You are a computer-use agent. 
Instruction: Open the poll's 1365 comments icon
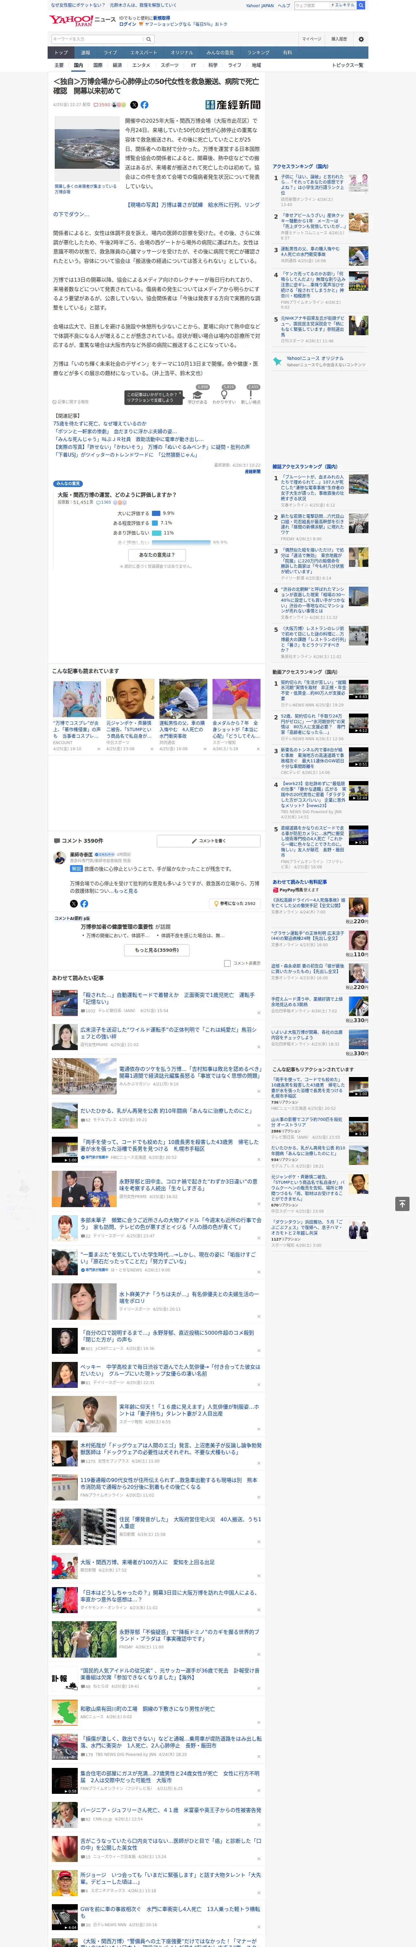click(x=103, y=502)
